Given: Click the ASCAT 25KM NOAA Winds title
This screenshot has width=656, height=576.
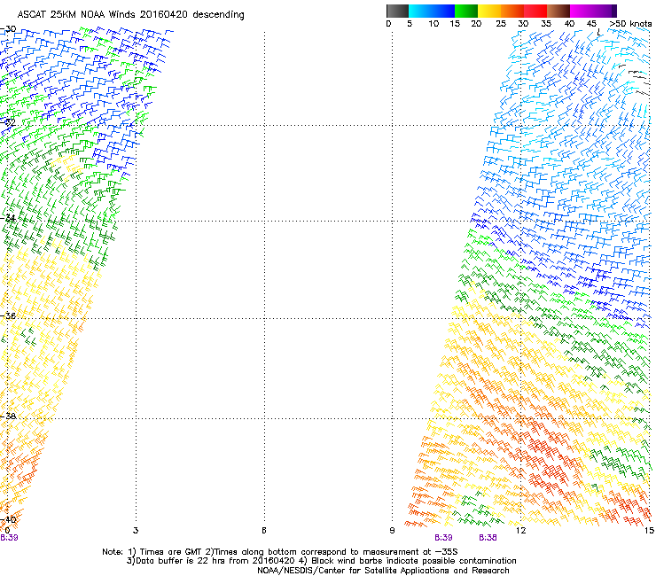Looking at the screenshot, I should click(x=130, y=15).
